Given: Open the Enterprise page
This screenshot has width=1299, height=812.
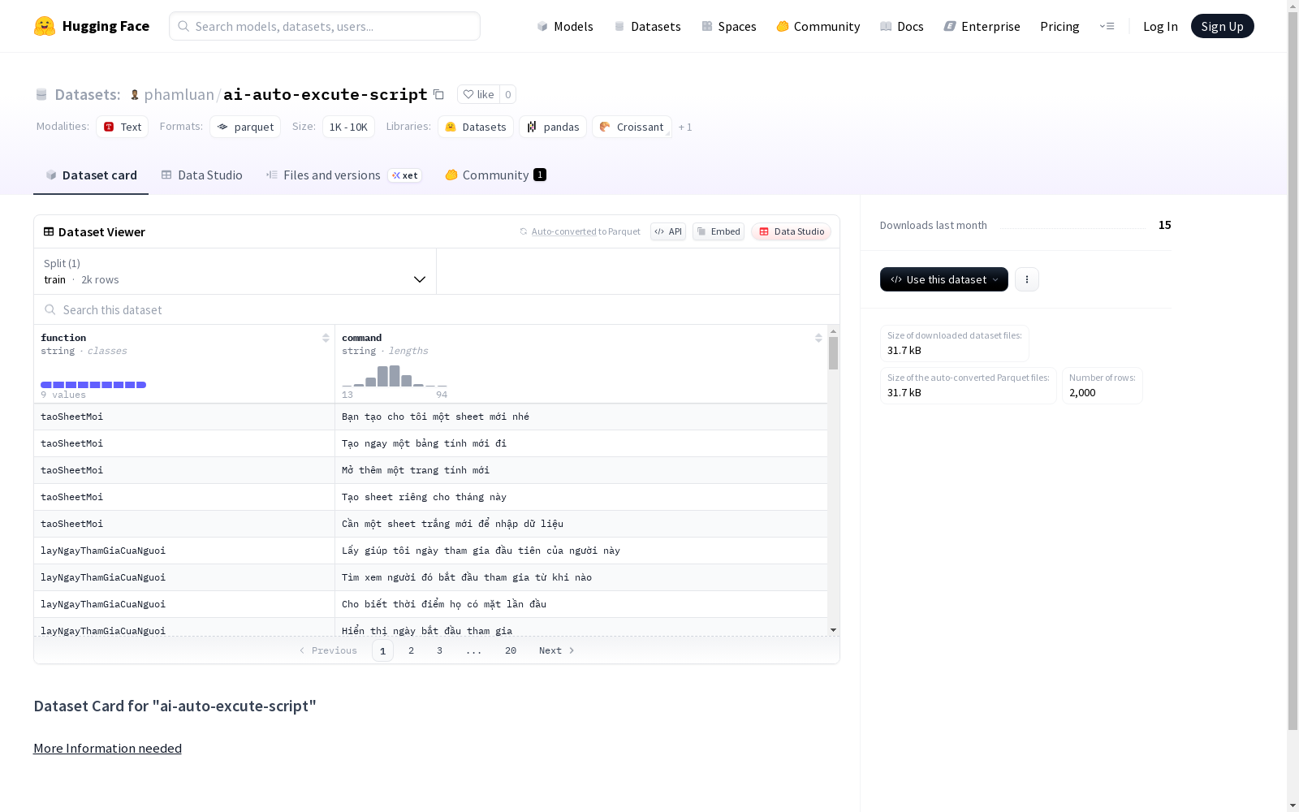Looking at the screenshot, I should [x=982, y=26].
